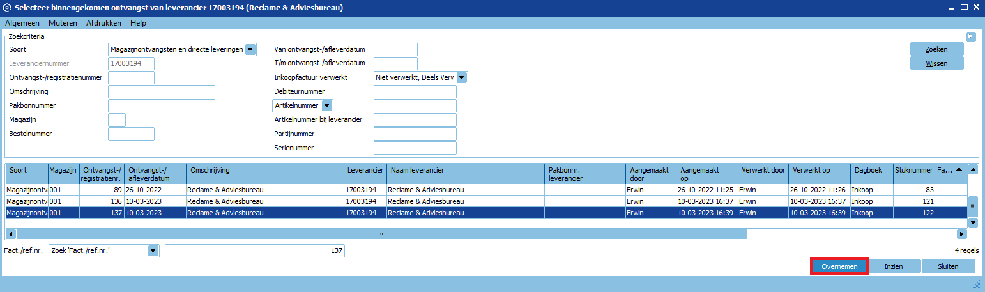Click the middle '=' grip on the vertical scrollbar

point(973,206)
